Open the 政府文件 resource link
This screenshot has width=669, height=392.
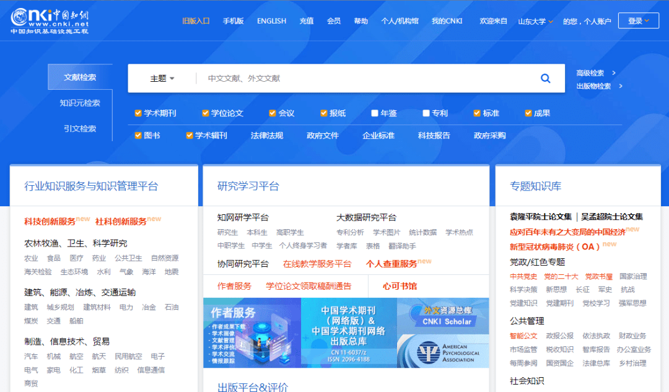[323, 136]
